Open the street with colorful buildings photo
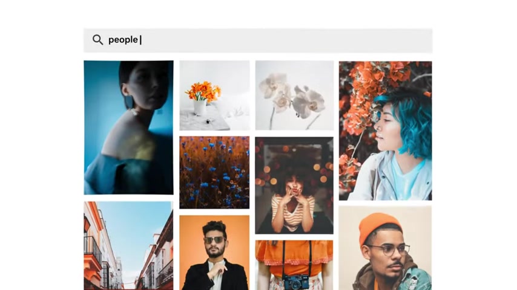Viewport: 517px width, 290px height. point(128,245)
